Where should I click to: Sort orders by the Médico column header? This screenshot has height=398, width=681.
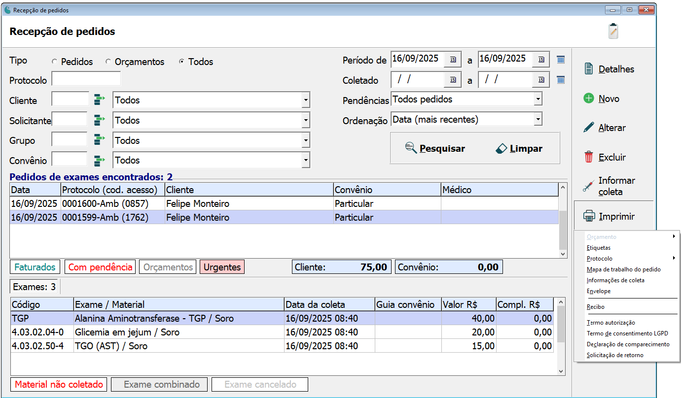(x=500, y=190)
